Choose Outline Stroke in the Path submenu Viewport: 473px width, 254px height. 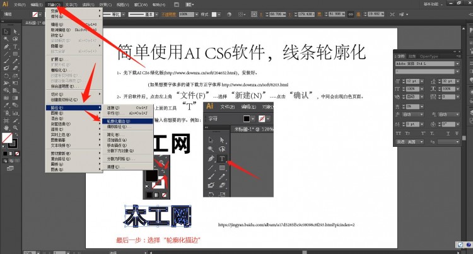click(127, 121)
